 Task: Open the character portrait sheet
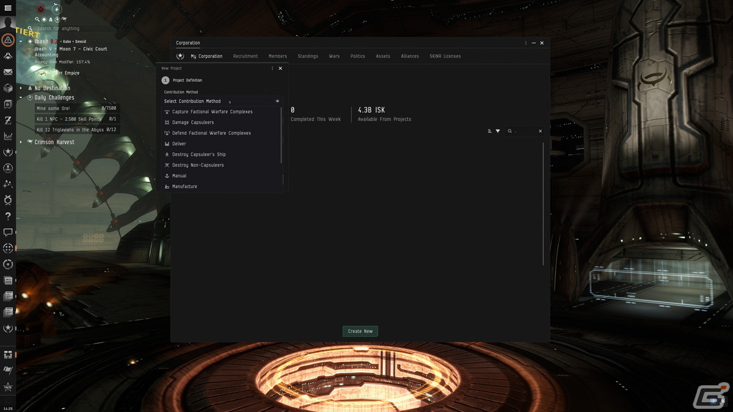coord(8,24)
